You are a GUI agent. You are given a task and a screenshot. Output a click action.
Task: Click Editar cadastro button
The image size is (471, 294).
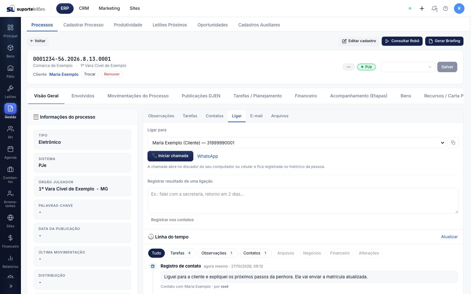point(359,41)
